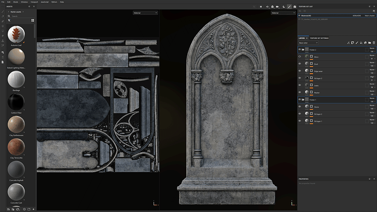Toggle visibility of Dust layer
The image size is (377, 212).
point(299,64)
